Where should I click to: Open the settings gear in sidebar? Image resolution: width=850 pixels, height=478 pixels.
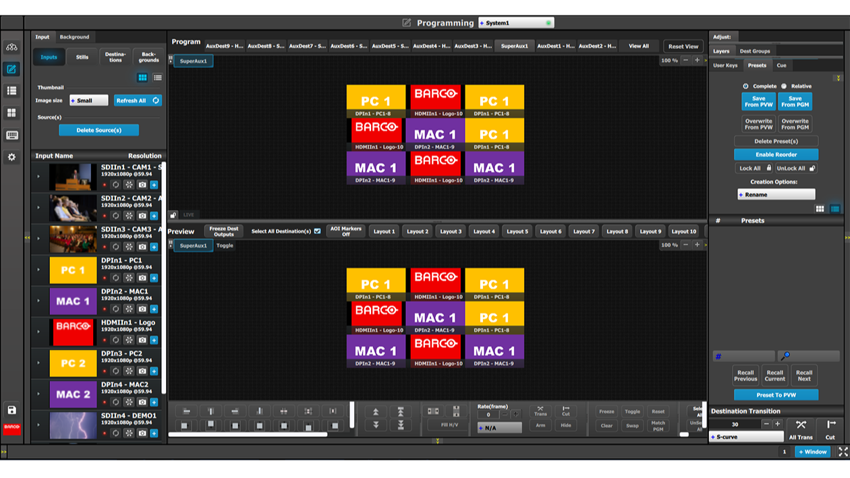11,157
